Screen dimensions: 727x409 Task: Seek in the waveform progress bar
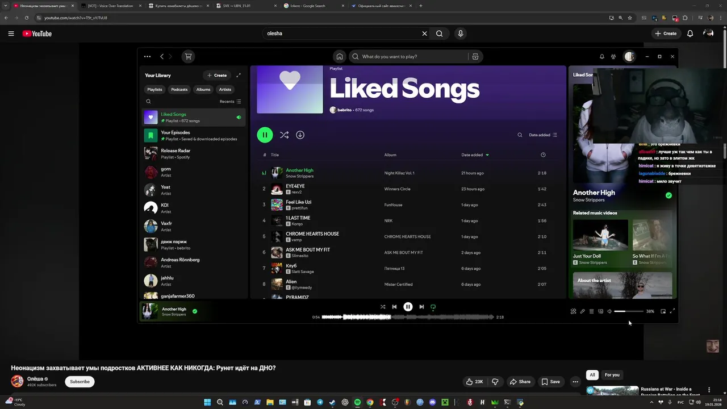[x=408, y=317]
